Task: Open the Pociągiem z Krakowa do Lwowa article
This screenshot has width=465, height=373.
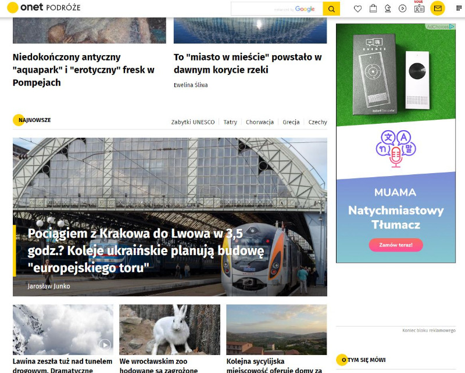Action: click(x=146, y=250)
